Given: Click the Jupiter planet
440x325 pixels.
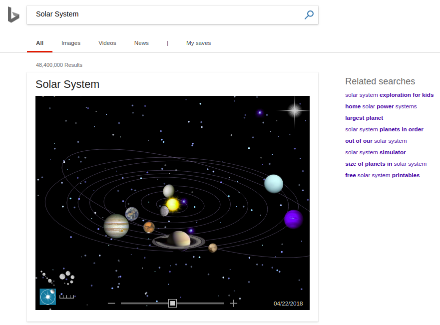Looking at the screenshot, I should point(116,226).
